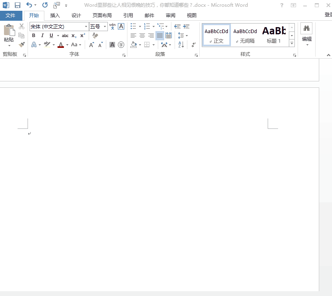Open the Change Case Aa dropdown
This screenshot has width=332, height=296.
[76, 45]
